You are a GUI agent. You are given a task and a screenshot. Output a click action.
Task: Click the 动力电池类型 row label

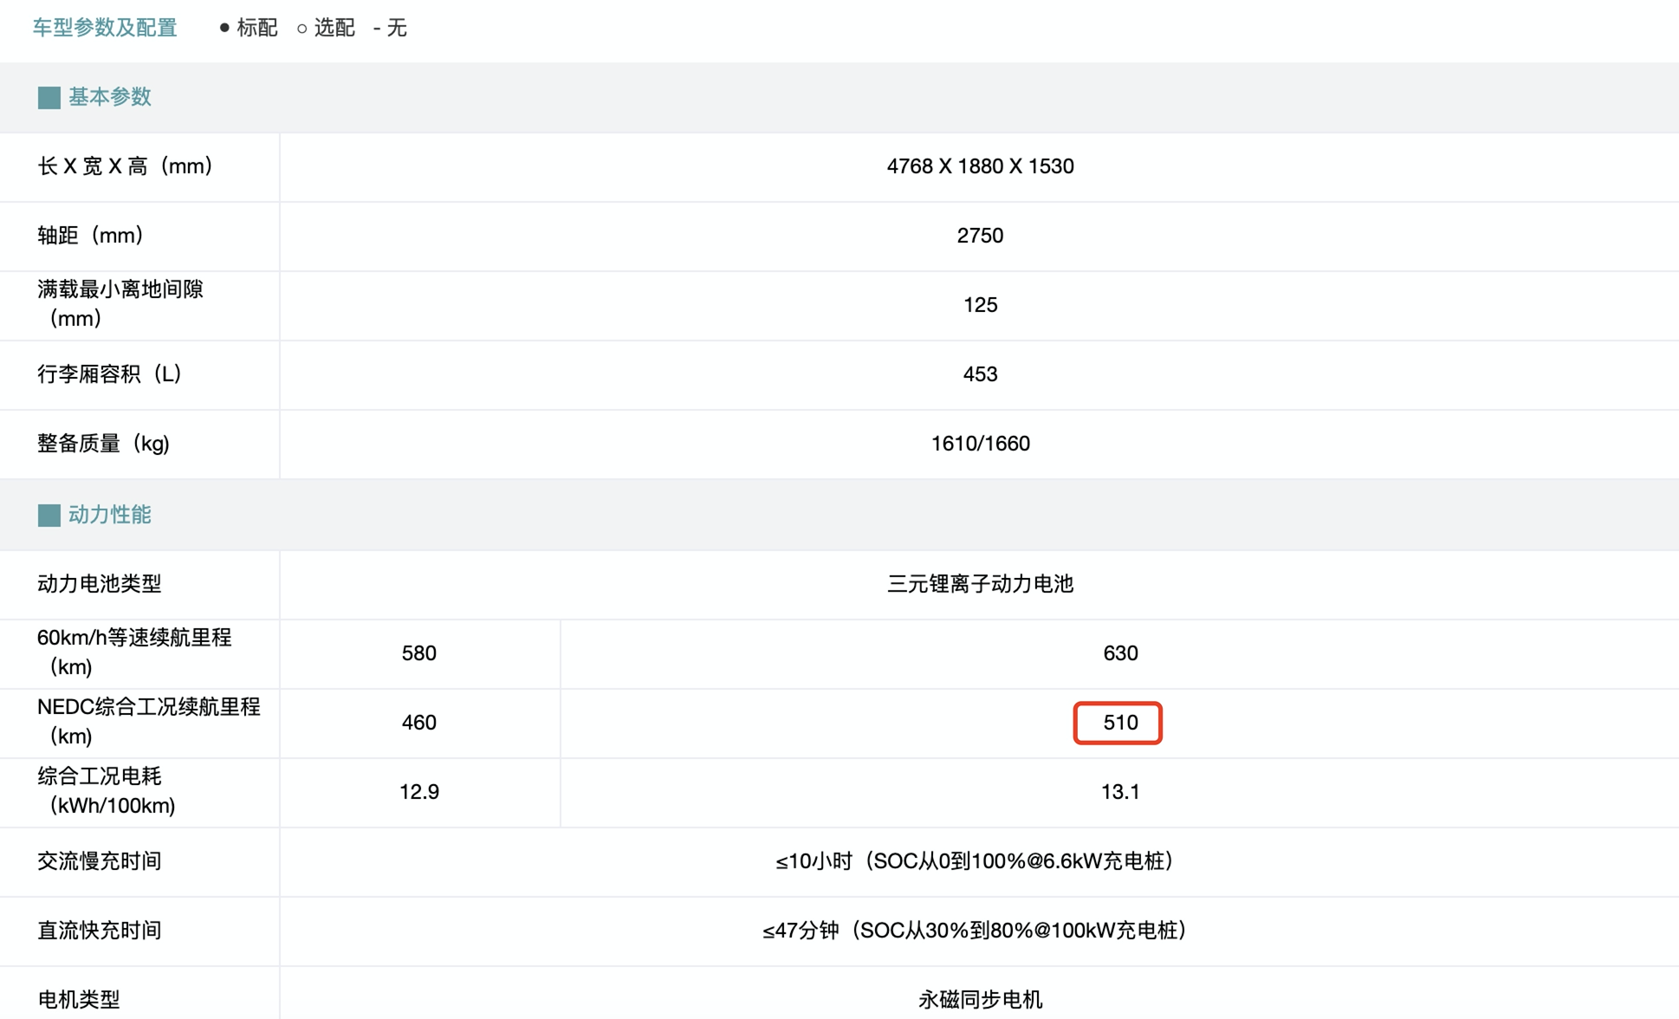[100, 584]
